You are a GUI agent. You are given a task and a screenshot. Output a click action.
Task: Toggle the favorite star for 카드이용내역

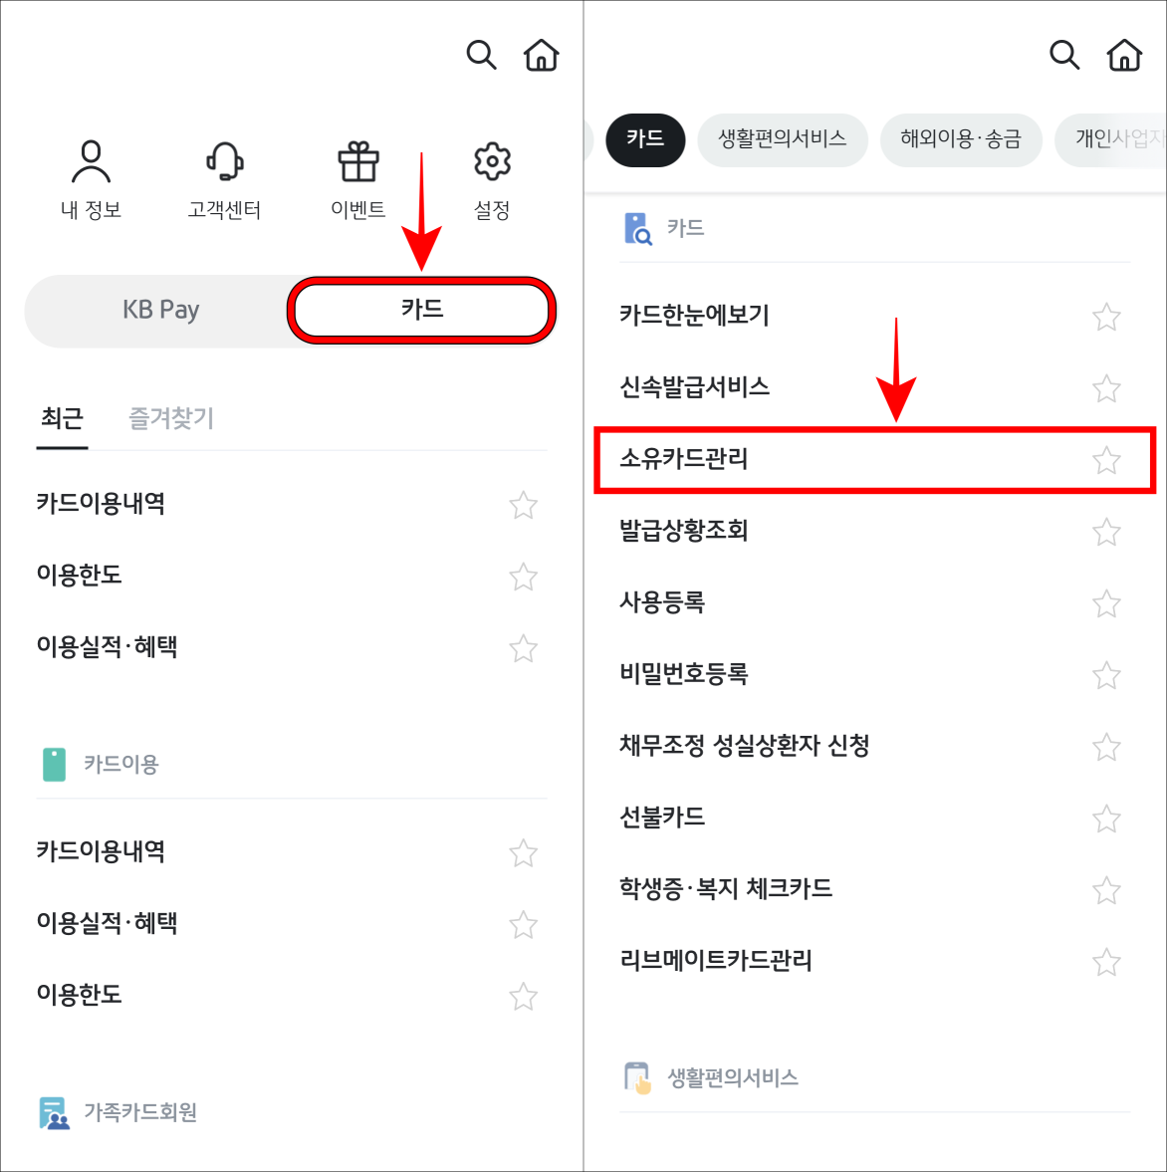[524, 505]
